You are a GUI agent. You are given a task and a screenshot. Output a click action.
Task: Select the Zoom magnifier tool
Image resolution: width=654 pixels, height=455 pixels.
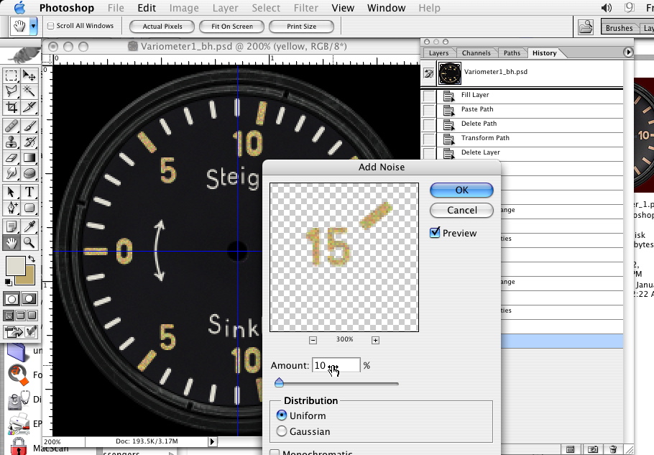[x=29, y=244]
